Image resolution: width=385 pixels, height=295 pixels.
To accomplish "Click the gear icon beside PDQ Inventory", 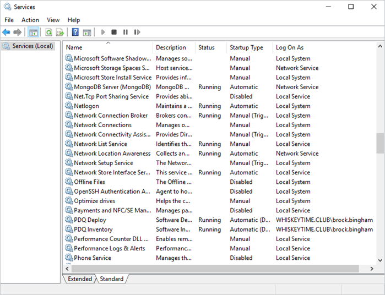I will coord(69,229).
